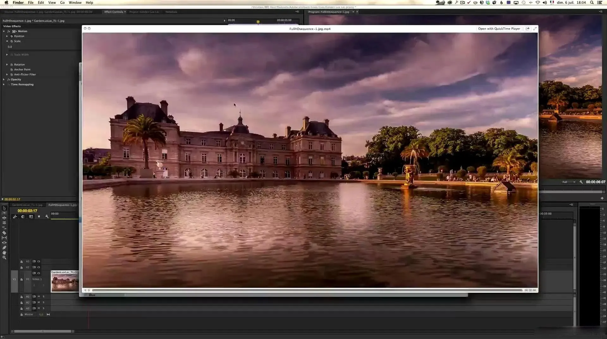Collapse the Scale property

pyautogui.click(x=7, y=41)
